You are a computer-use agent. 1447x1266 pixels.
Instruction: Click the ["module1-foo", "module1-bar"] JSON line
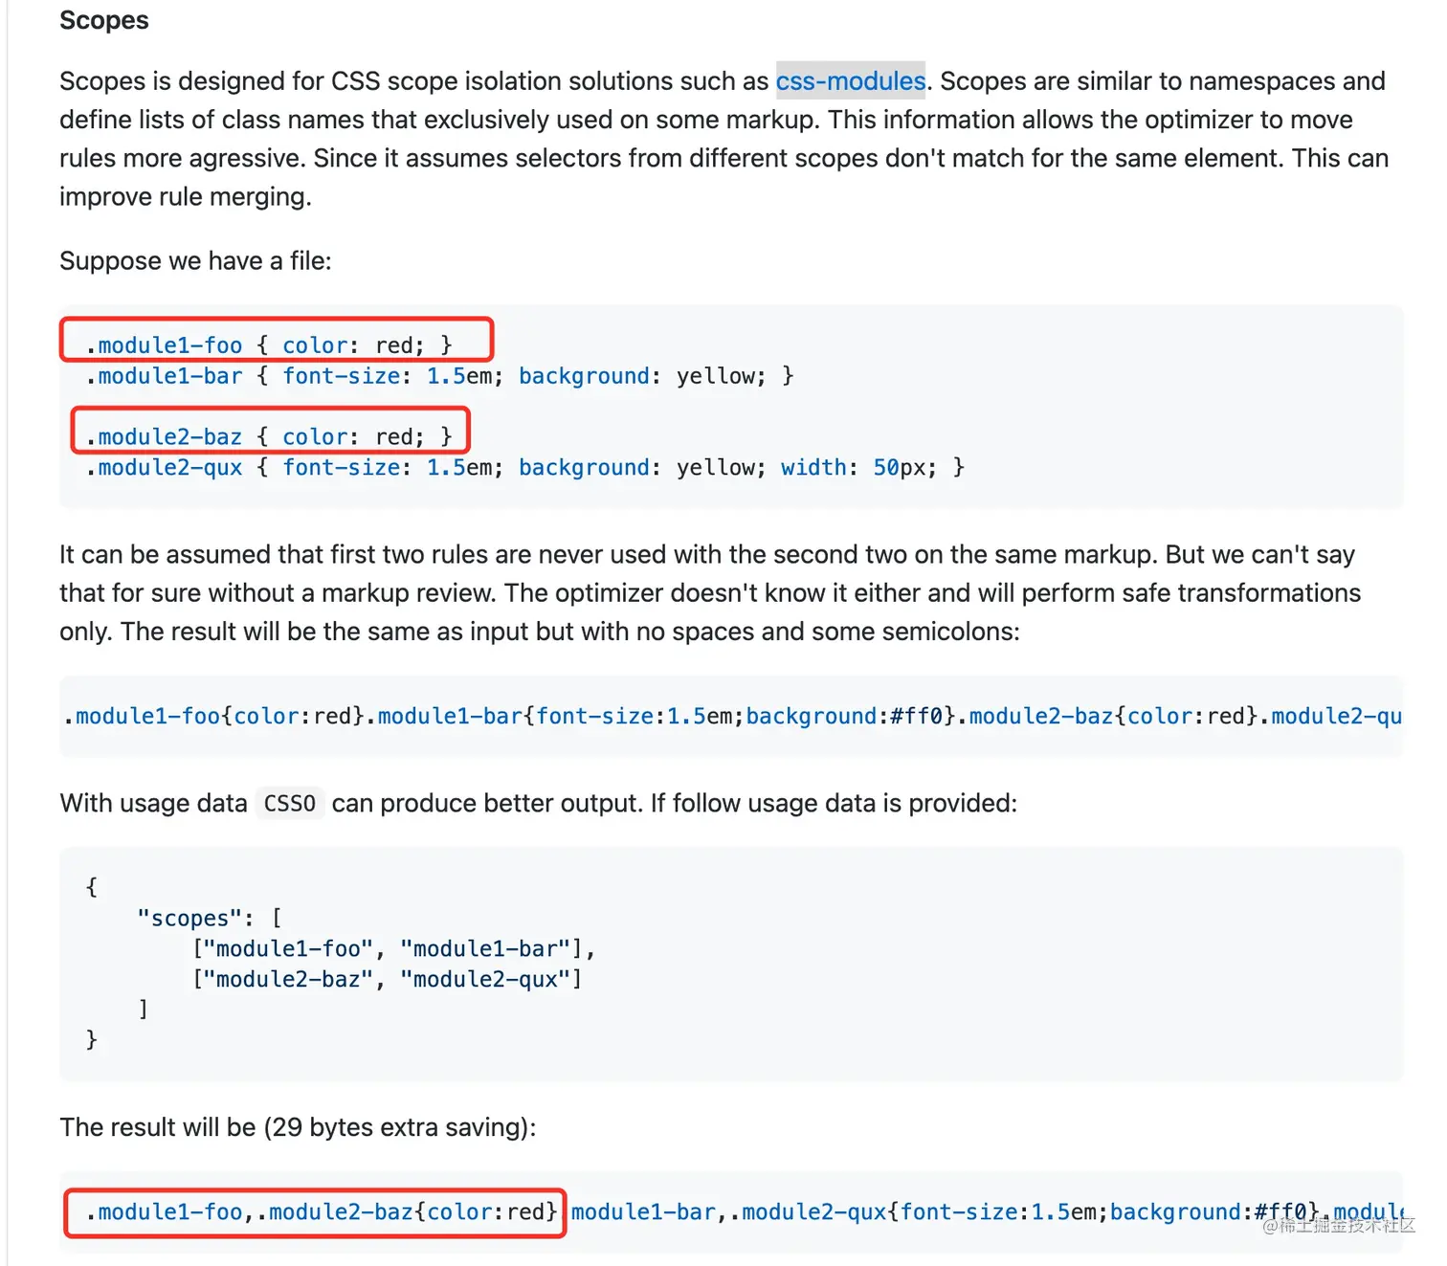click(393, 948)
